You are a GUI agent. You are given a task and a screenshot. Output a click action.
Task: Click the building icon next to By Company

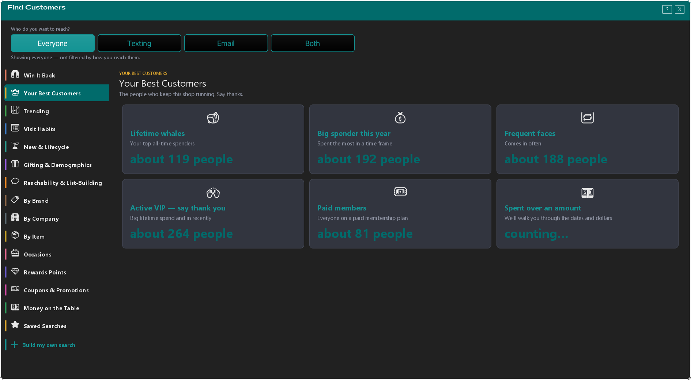click(x=15, y=217)
